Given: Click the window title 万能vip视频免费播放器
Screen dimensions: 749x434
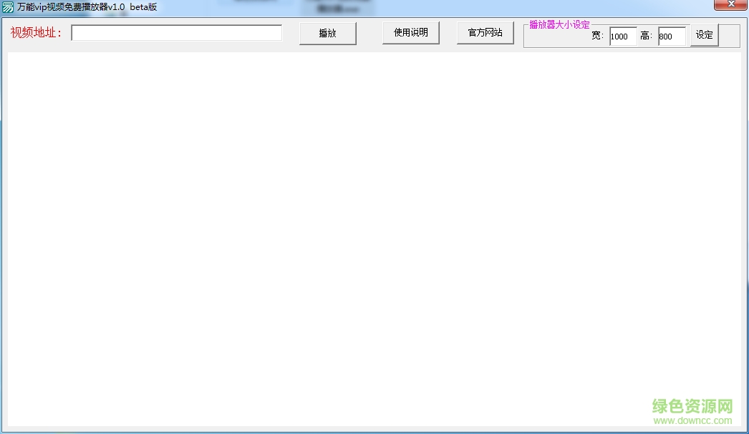Looking at the screenshot, I should 84,6.
